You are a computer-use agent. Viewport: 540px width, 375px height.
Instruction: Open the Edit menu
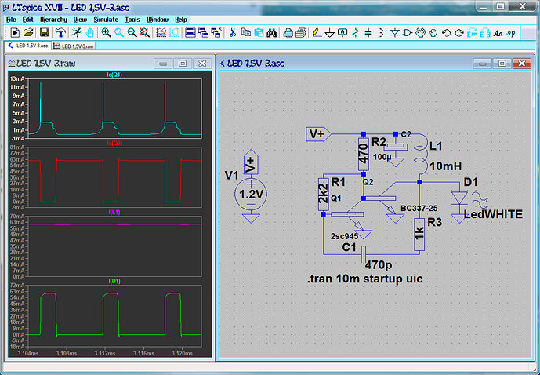tap(28, 20)
